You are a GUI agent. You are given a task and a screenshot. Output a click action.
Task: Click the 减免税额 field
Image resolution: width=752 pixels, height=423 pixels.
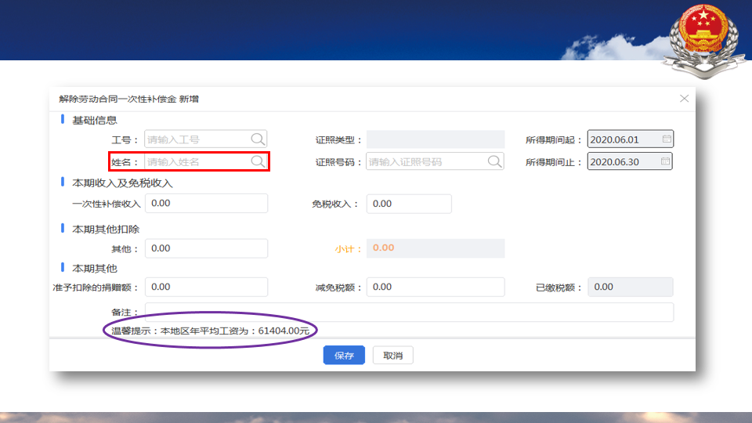pos(436,287)
